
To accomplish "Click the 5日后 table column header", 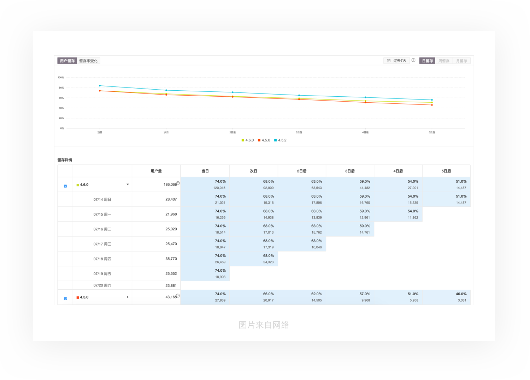I will pyautogui.click(x=446, y=171).
